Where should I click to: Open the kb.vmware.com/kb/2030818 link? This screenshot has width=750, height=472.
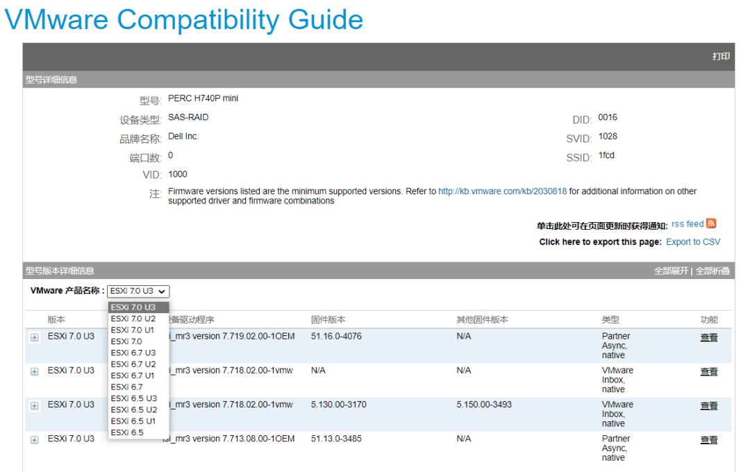[x=502, y=192]
